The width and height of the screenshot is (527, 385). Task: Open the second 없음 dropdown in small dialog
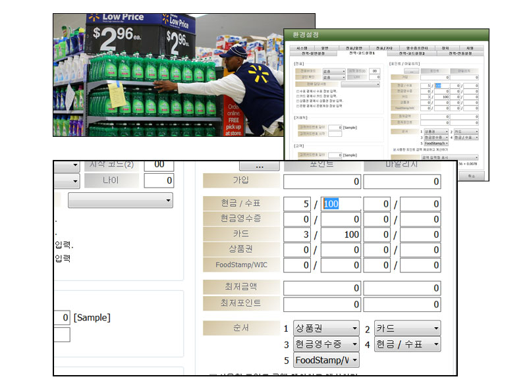click(x=334, y=77)
